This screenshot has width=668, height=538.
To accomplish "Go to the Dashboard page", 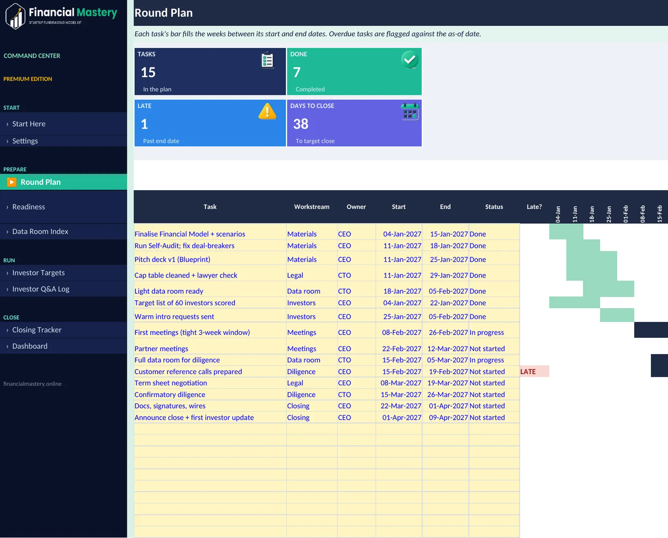I will point(63,346).
